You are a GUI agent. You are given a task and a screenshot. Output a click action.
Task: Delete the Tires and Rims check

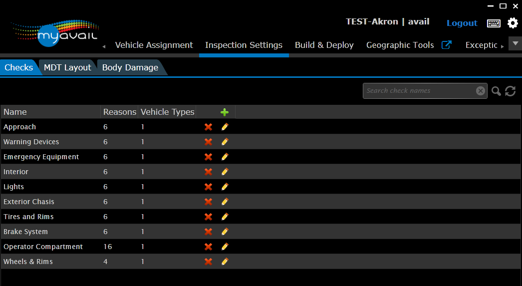[209, 217]
